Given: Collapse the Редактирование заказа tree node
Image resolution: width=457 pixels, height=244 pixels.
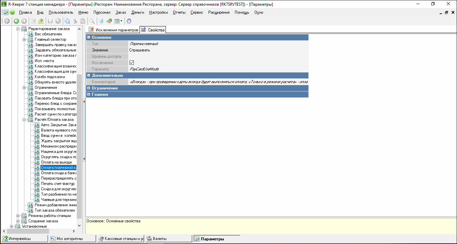Looking at the screenshot, I should (x=18, y=29).
